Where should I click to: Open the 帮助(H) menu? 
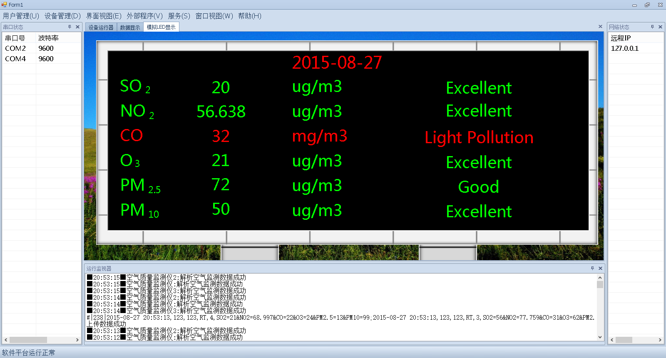250,16
